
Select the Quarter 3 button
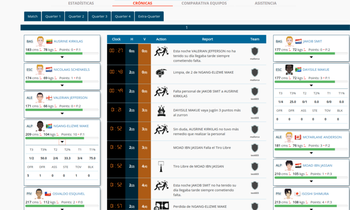pos(99,17)
